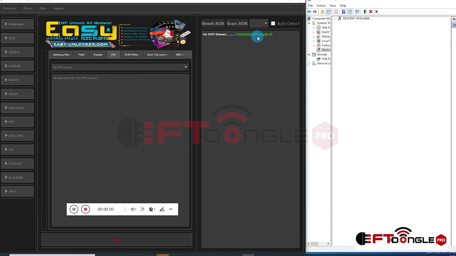Open the Functions menu
The width and height of the screenshot is (456, 256).
9,8
